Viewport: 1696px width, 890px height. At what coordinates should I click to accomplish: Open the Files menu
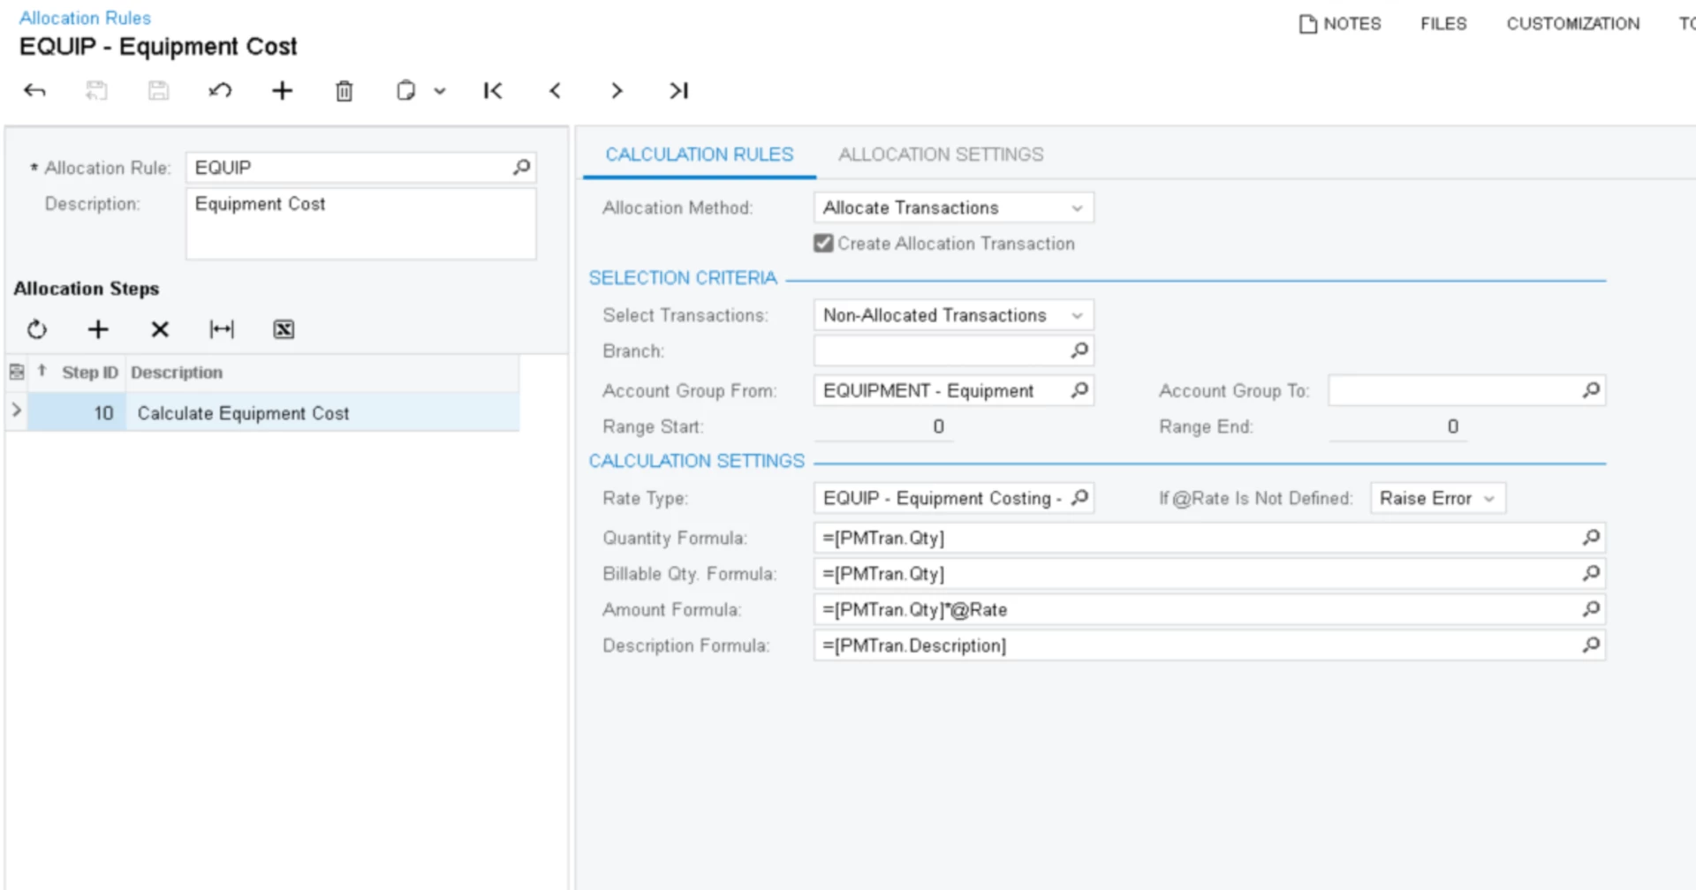[1443, 24]
